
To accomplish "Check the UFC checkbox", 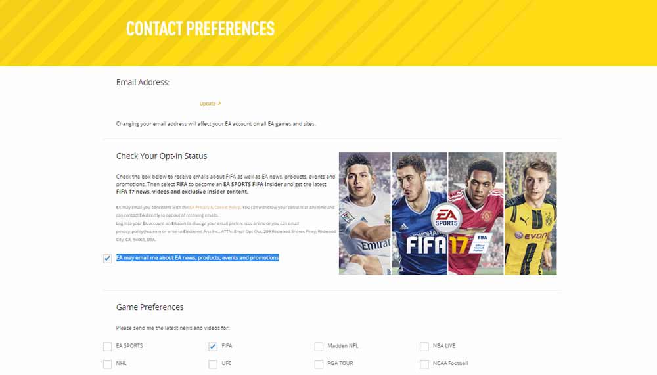I will 213,364.
